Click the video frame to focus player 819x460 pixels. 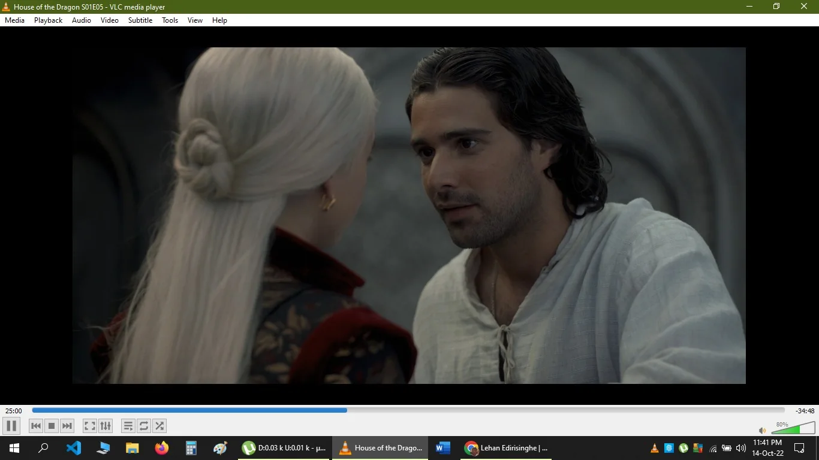point(409,216)
